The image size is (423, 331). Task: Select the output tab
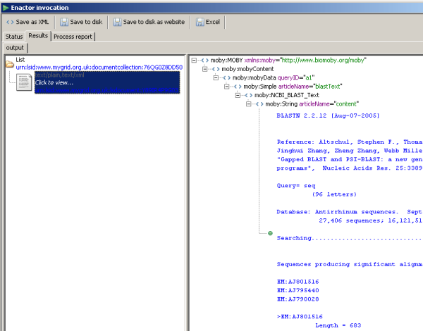[x=14, y=48]
